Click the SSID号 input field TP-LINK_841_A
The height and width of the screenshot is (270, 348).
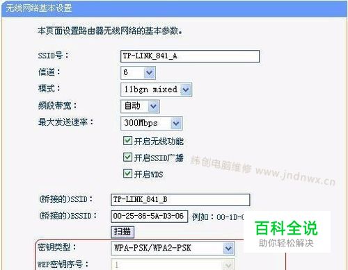tap(190, 56)
